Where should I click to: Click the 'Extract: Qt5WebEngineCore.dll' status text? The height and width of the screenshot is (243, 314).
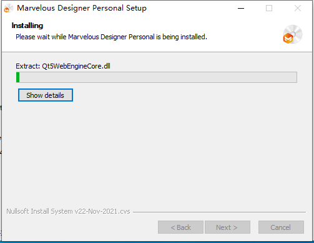63,66
